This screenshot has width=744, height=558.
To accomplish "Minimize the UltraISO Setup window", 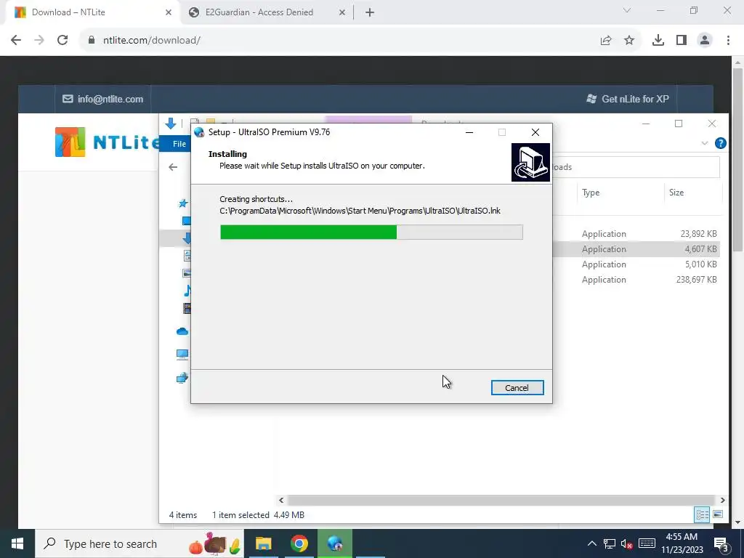I will coord(469,132).
